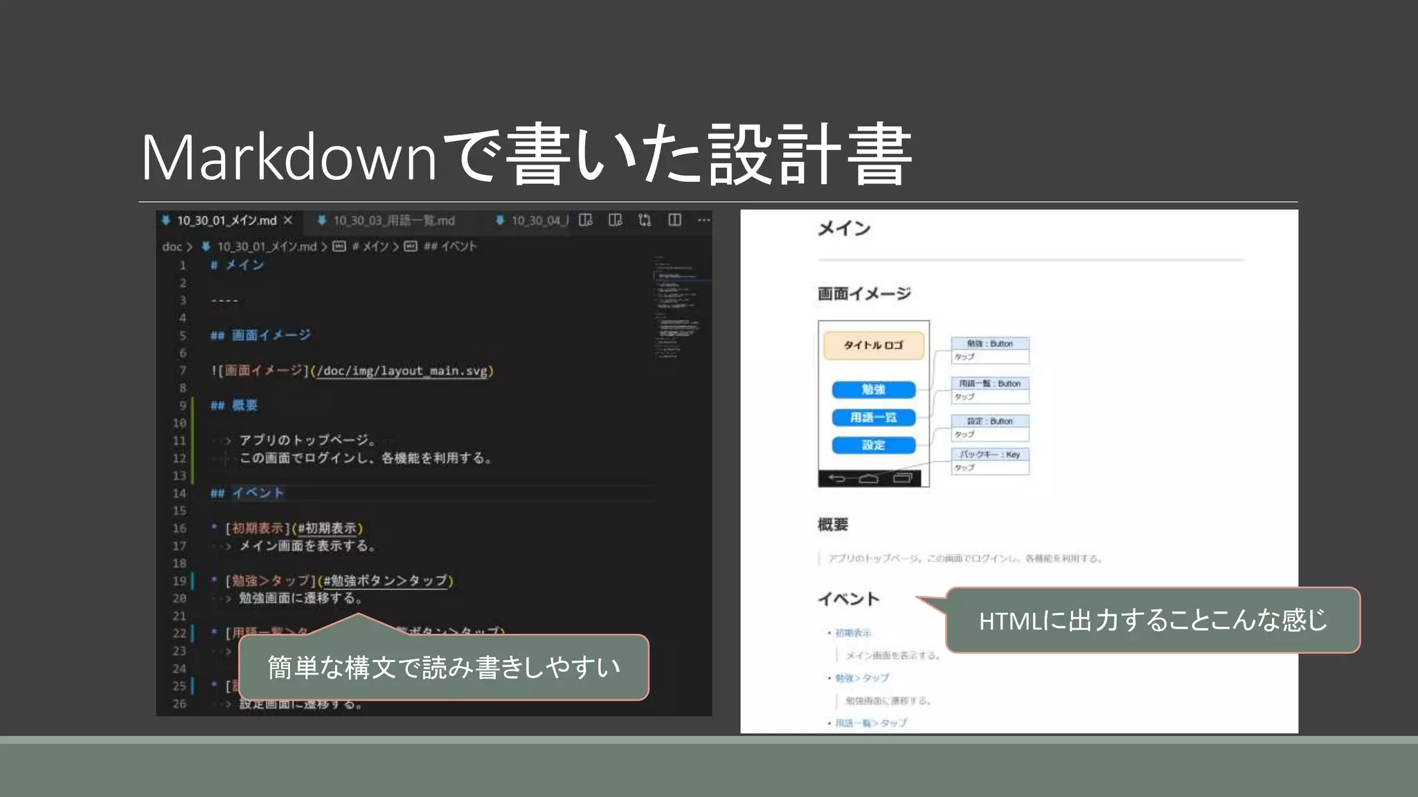
Task: Click line number 1 in the gutter
Action: [x=183, y=266]
